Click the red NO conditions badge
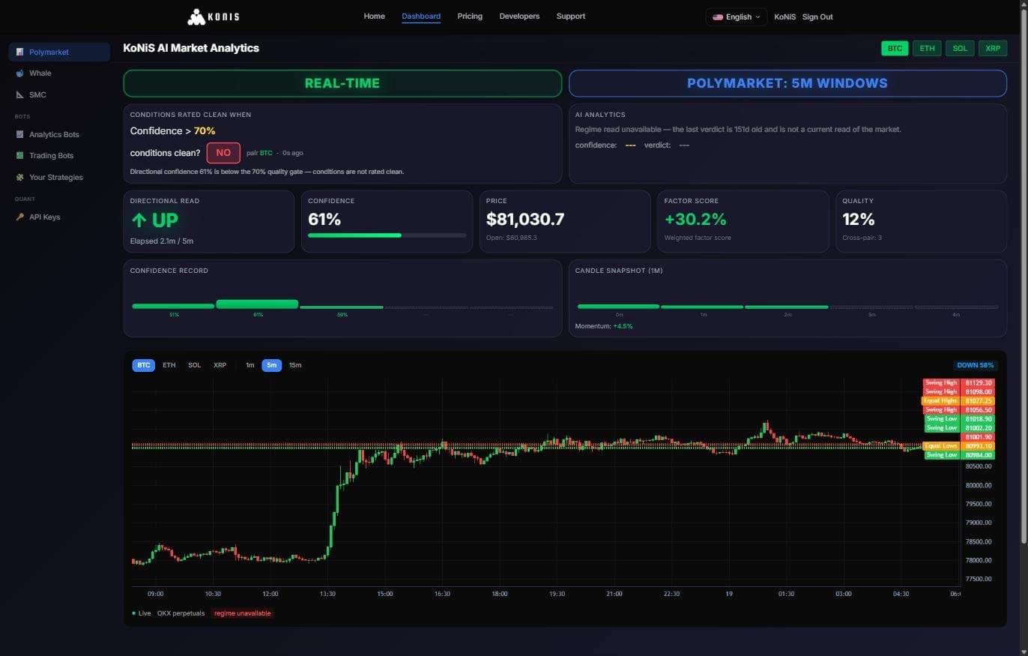This screenshot has width=1028, height=656. click(x=223, y=153)
